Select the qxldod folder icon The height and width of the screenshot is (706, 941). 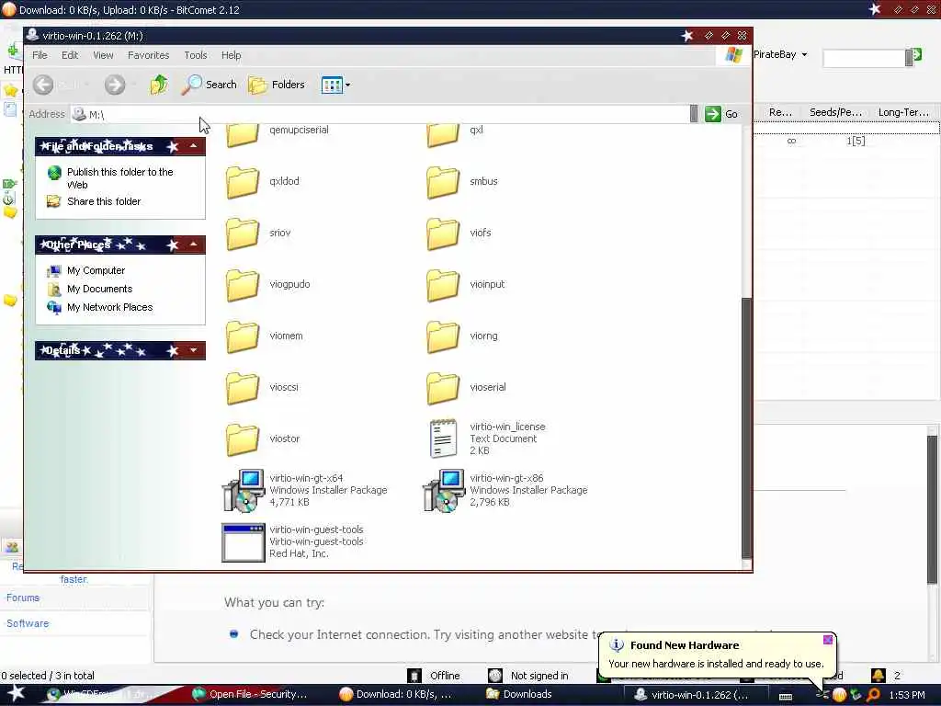point(242,182)
